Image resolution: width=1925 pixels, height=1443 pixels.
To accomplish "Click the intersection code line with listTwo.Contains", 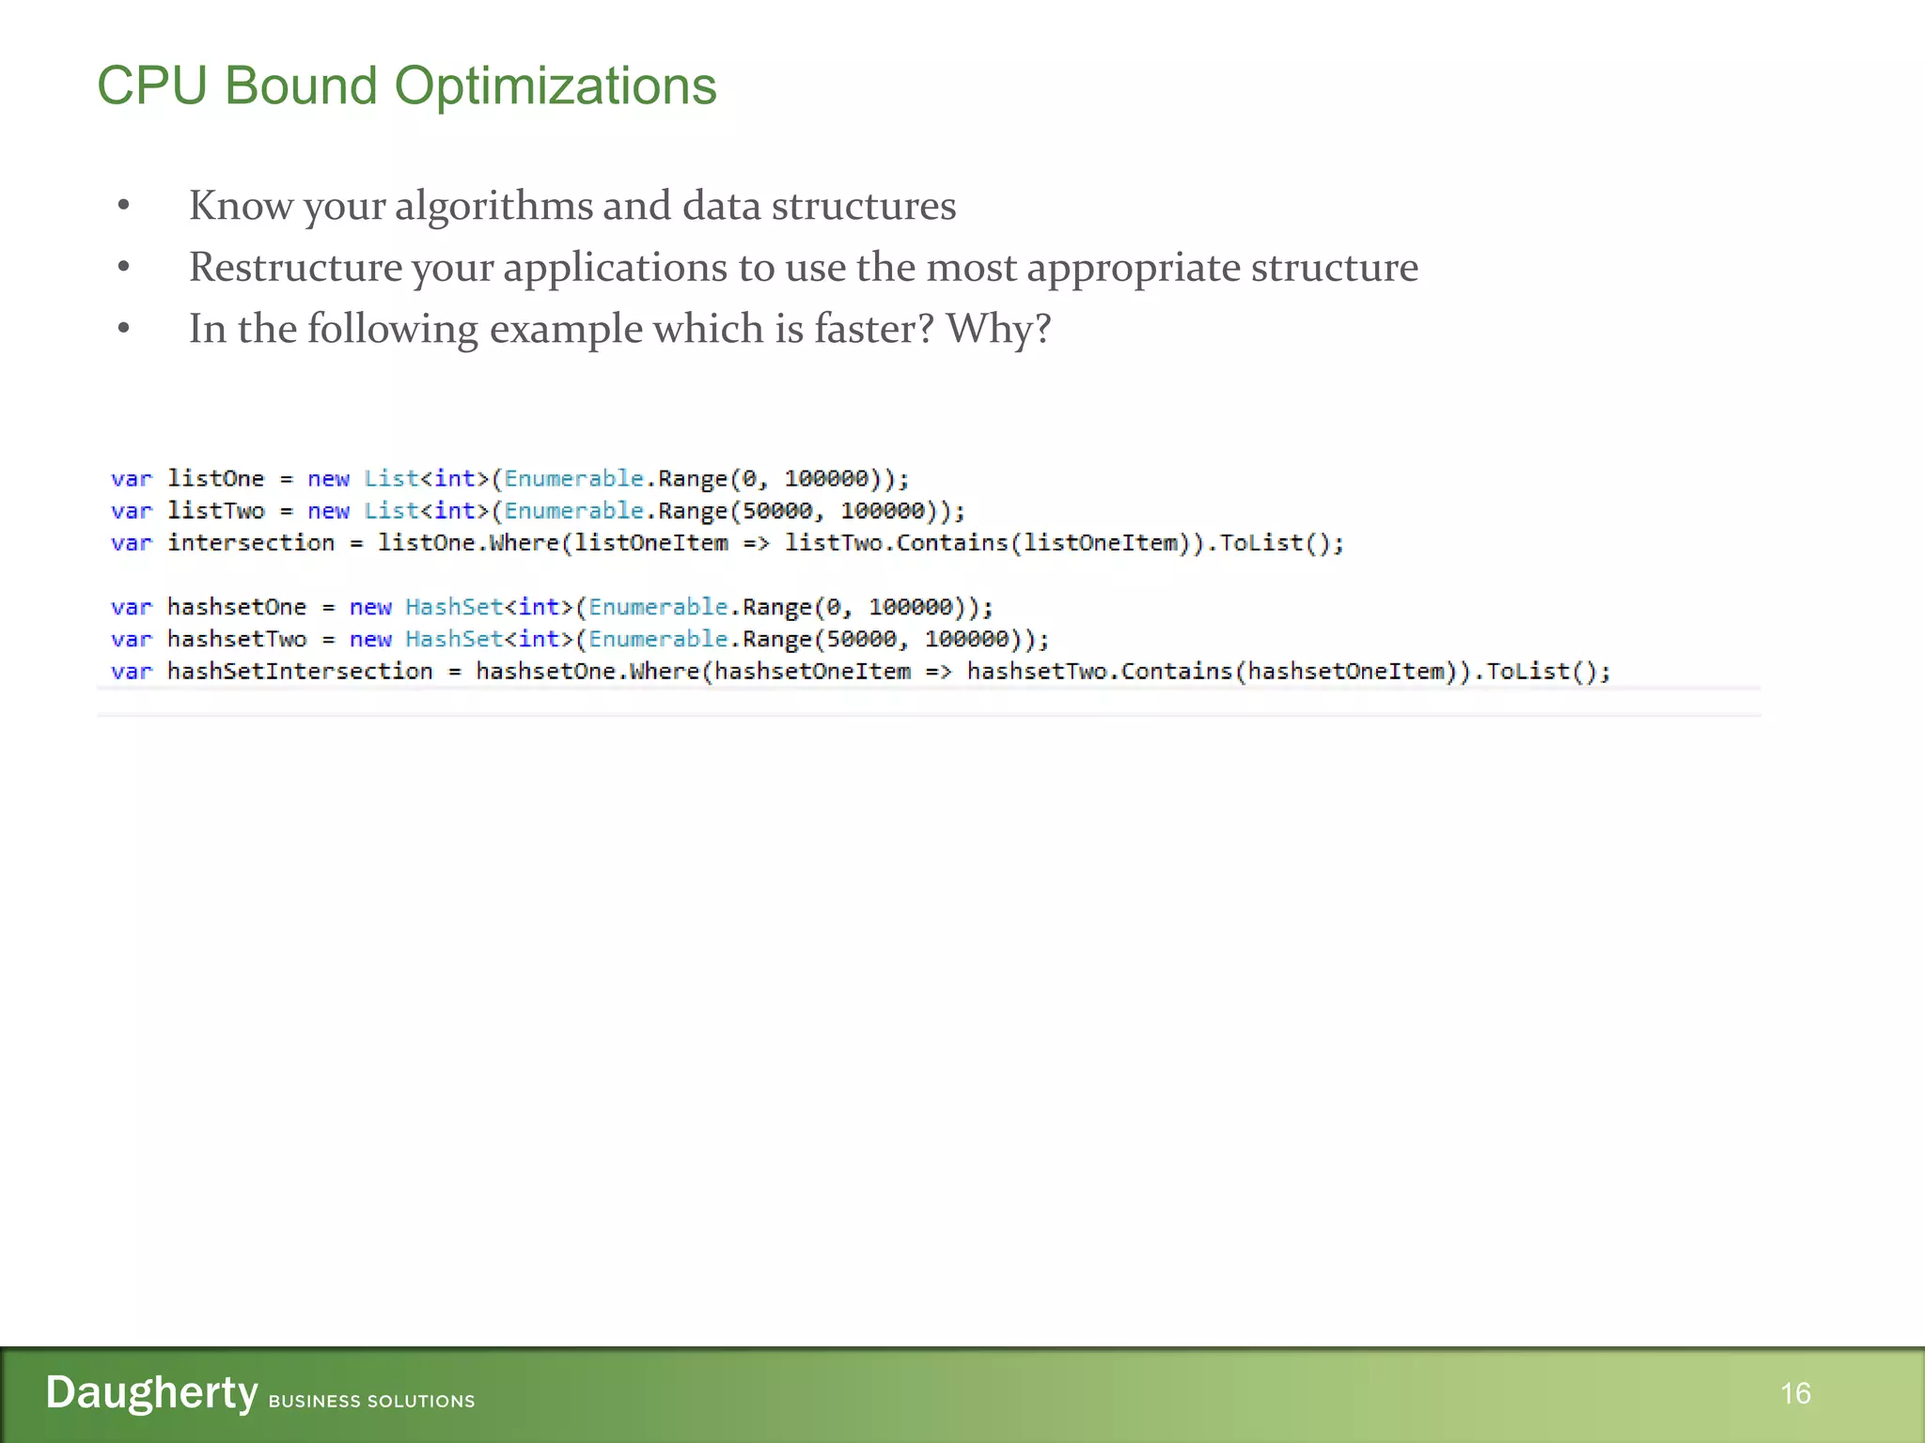I will tap(727, 543).
